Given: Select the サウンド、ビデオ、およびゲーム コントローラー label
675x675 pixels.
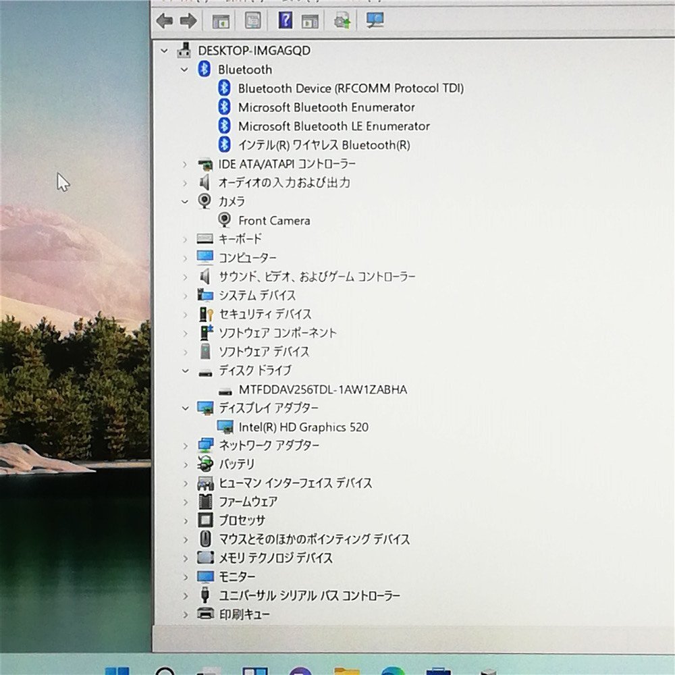Looking at the screenshot, I should [317, 277].
